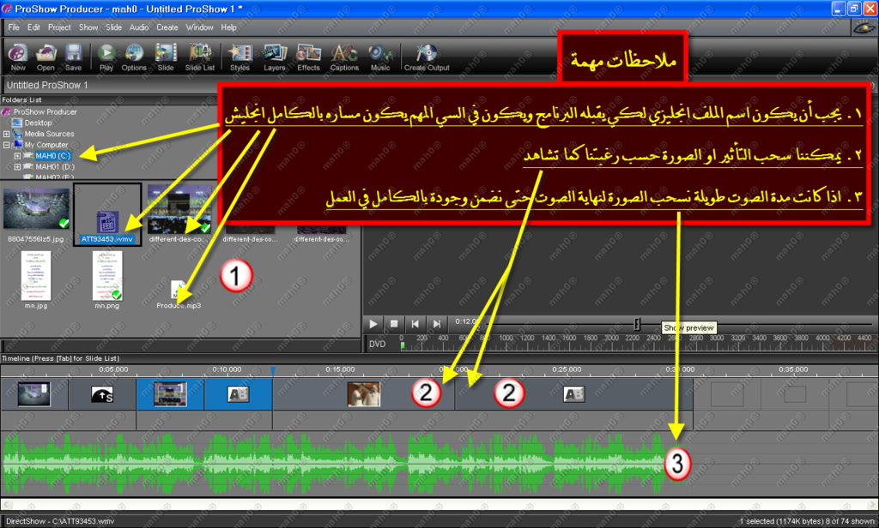Open the Styles panel from toolbar
The image size is (879, 528).
[240, 53]
